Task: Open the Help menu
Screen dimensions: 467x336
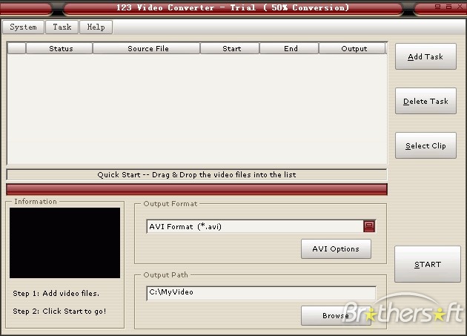Action: tap(96, 27)
